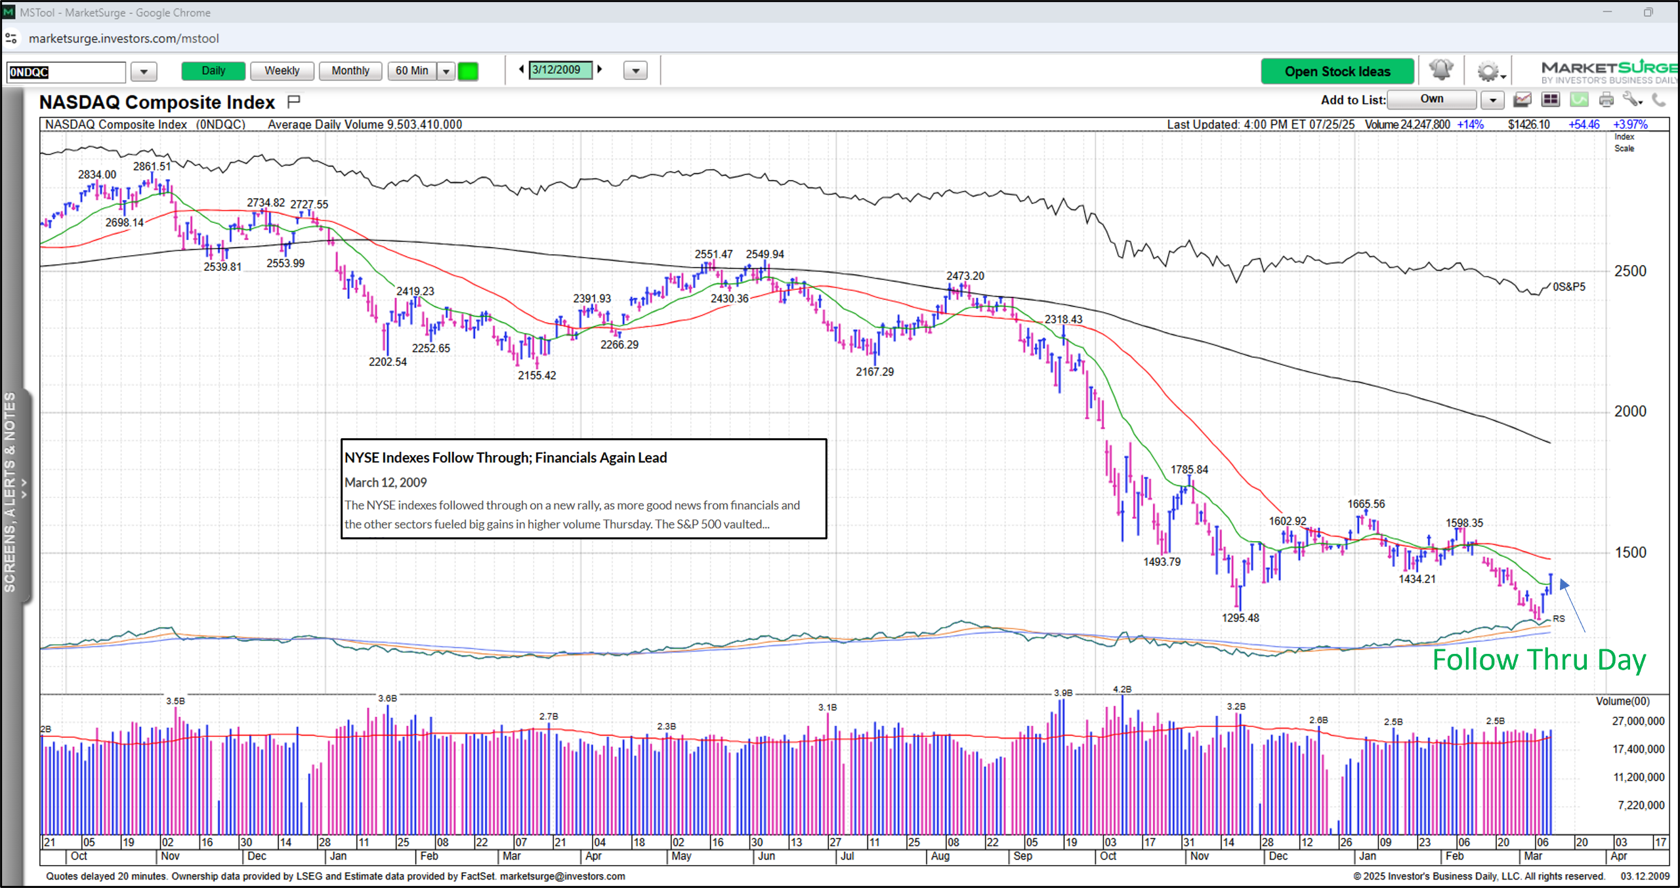The height and width of the screenshot is (888, 1680).
Task: Click the green curve chart icon
Action: coord(1580,100)
